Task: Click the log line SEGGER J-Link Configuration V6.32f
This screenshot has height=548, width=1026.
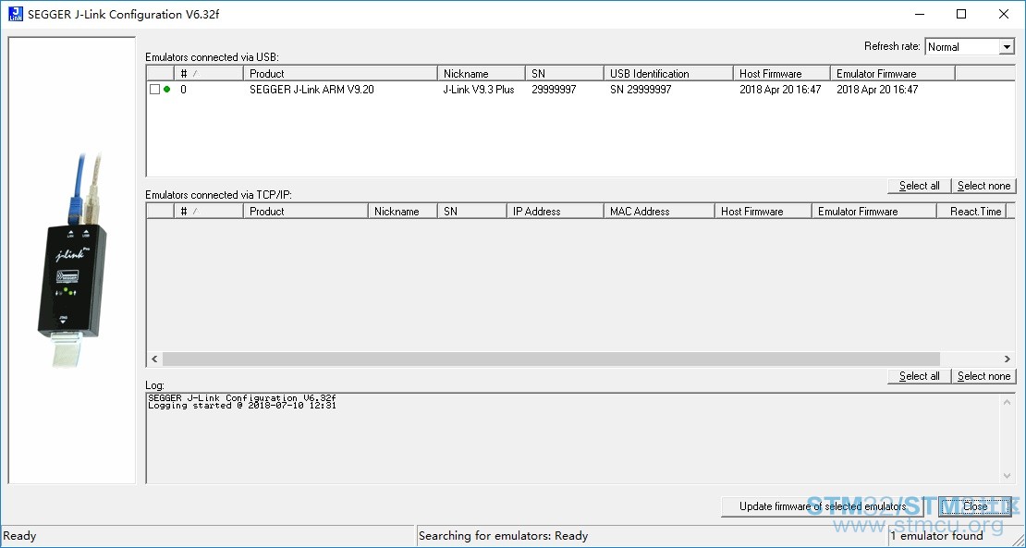Action: [x=242, y=397]
